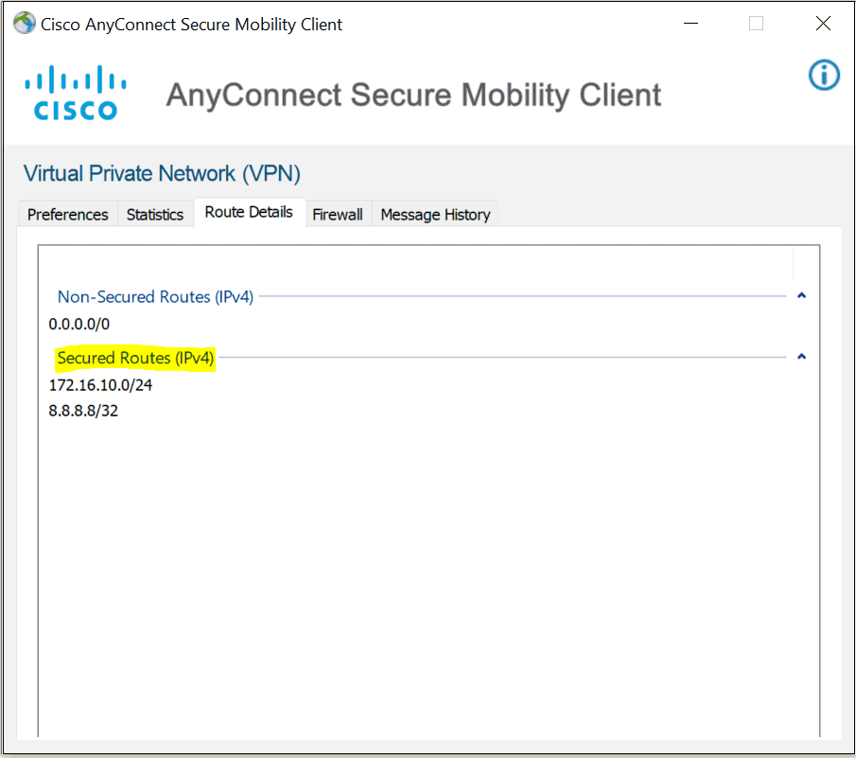
Task: Click the AnyConnect globe icon in title bar
Action: pyautogui.click(x=25, y=24)
